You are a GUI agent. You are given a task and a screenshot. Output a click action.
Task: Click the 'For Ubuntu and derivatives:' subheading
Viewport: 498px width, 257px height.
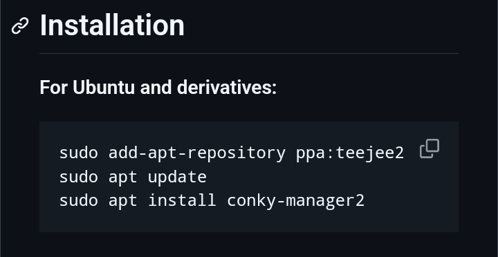(x=158, y=87)
